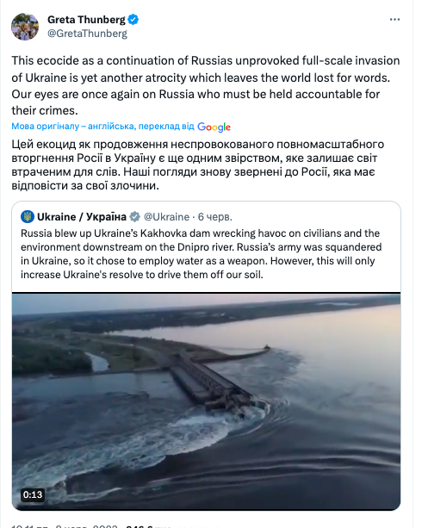Click the 0:13 video duration badge
The height and width of the screenshot is (528, 422).
coord(33,494)
